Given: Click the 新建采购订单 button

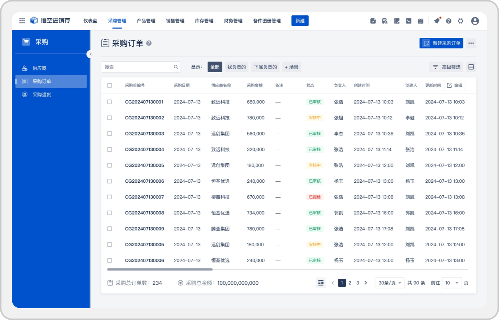Looking at the screenshot, I should (441, 43).
